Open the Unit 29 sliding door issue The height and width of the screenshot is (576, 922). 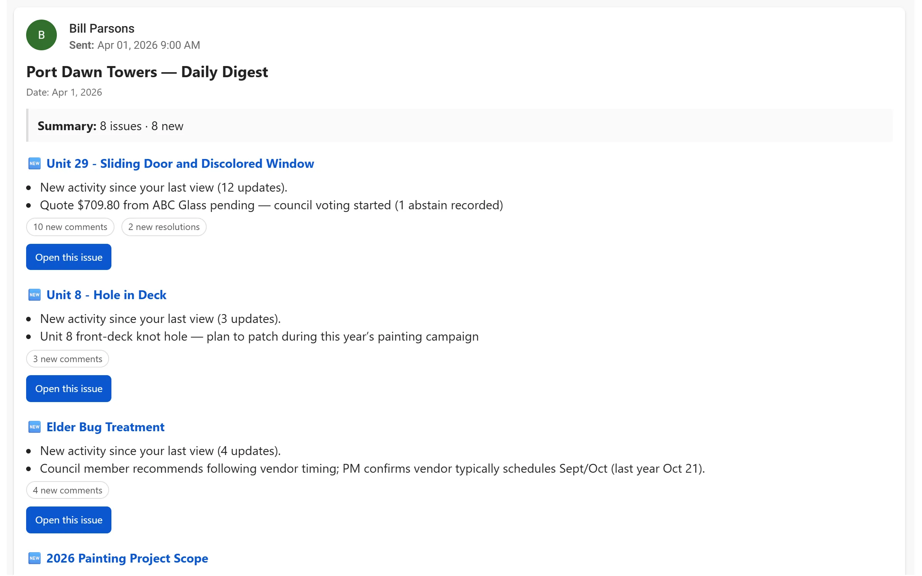click(x=68, y=257)
